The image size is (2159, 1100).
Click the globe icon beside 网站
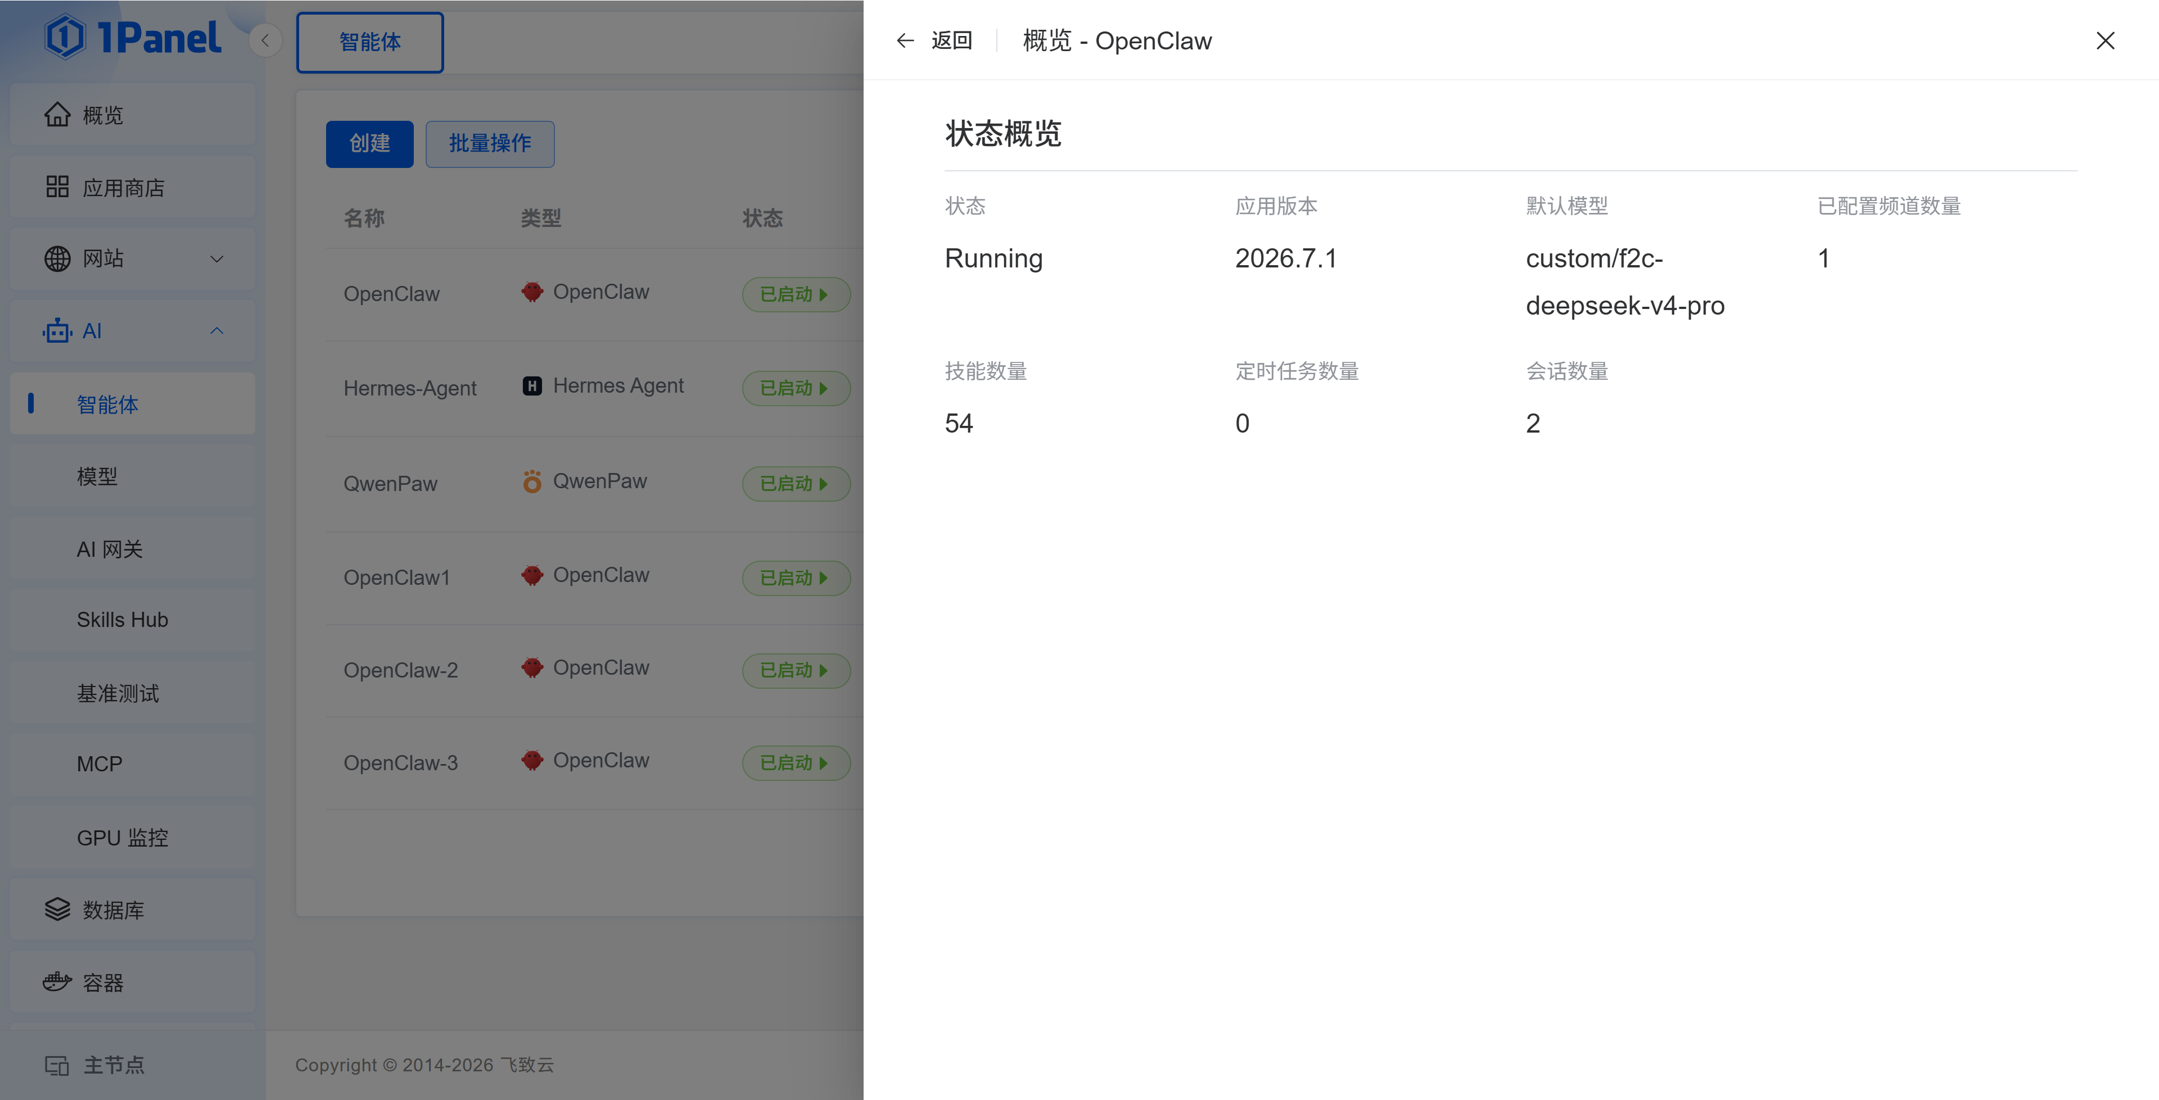(57, 259)
